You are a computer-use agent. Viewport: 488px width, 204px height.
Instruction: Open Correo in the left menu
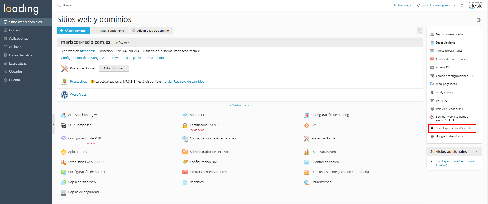pyautogui.click(x=14, y=30)
